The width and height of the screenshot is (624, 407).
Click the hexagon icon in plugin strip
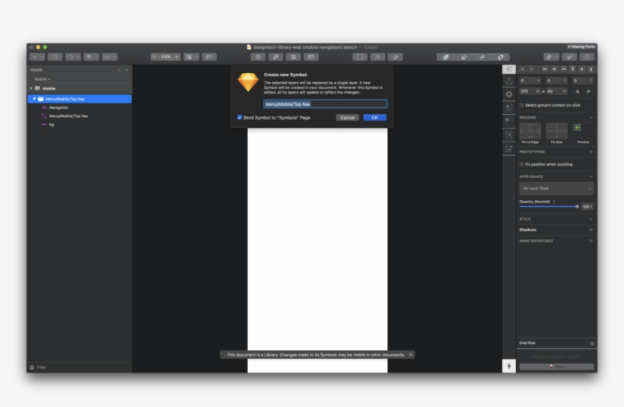click(x=509, y=94)
